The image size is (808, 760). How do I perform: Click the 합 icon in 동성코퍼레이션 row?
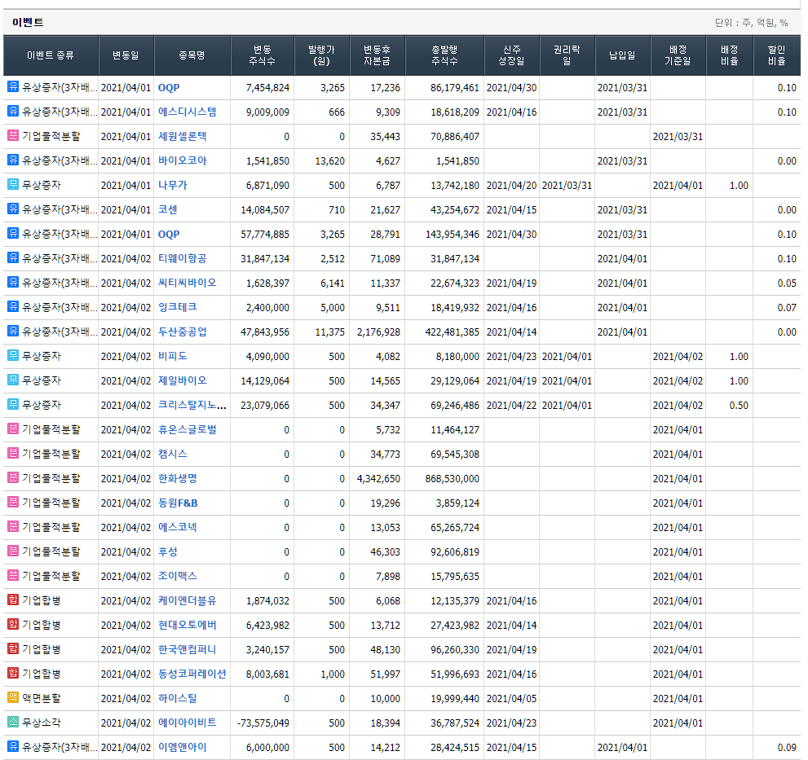pos(13,674)
